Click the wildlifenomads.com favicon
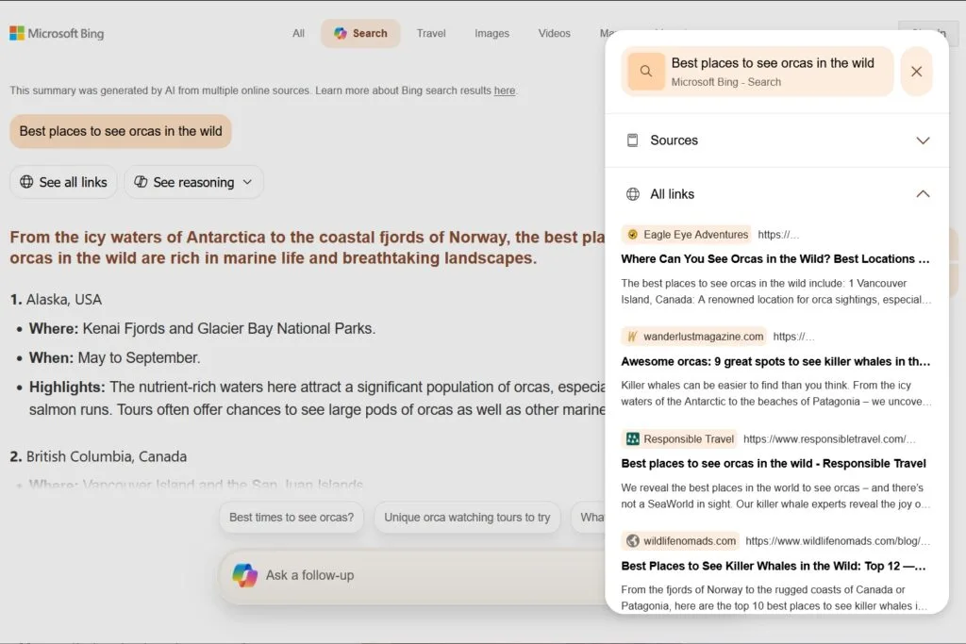Viewport: 966px width, 644px height. [x=632, y=541]
